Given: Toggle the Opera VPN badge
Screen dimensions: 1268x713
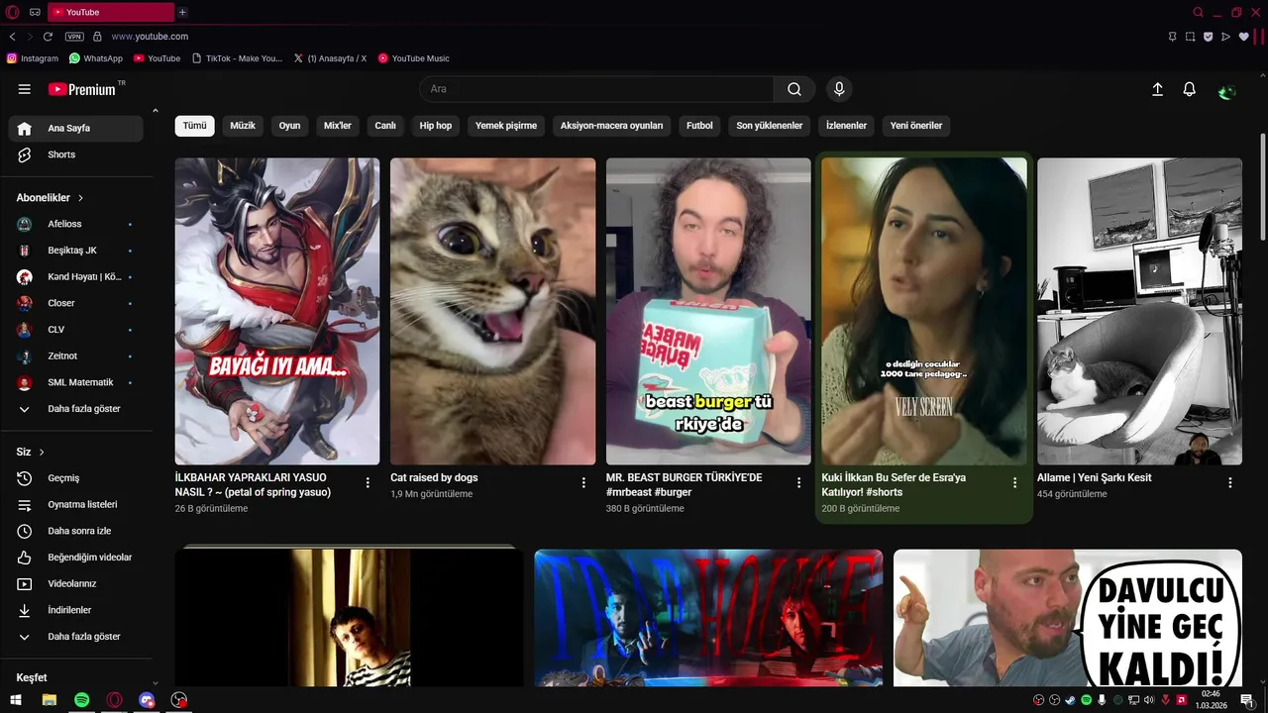Looking at the screenshot, I should click(x=74, y=37).
